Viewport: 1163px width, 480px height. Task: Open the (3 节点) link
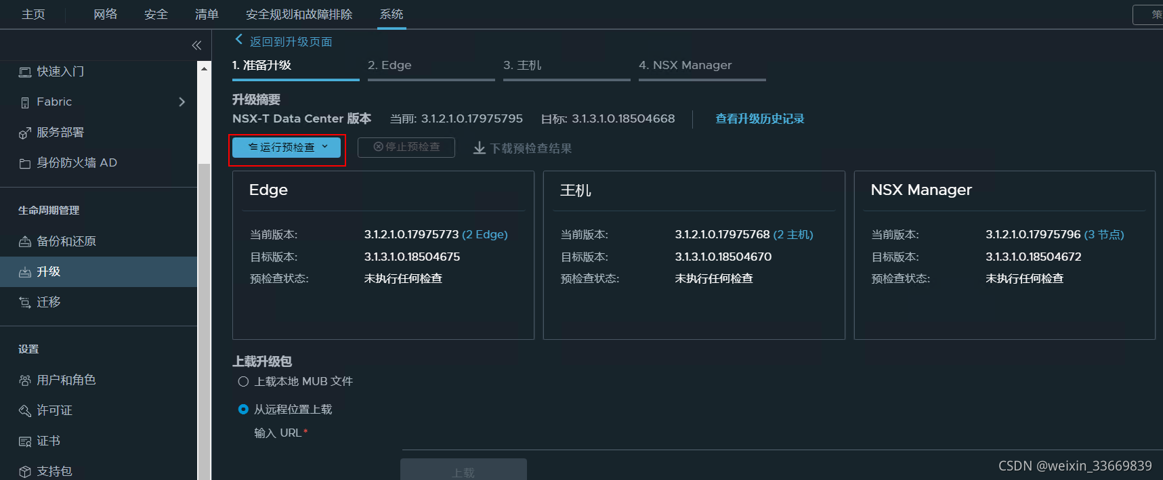coord(1104,235)
